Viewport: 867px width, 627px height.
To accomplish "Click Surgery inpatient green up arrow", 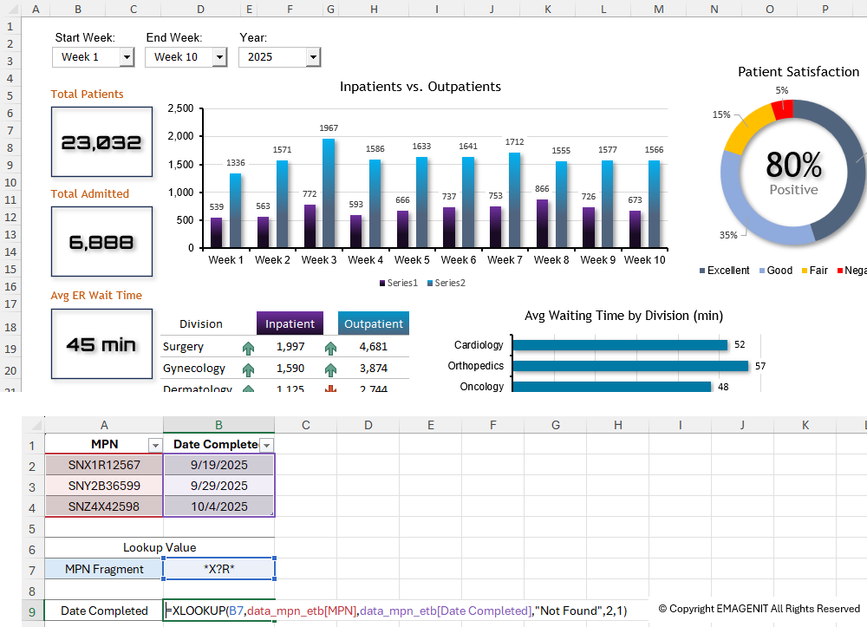I will (249, 348).
